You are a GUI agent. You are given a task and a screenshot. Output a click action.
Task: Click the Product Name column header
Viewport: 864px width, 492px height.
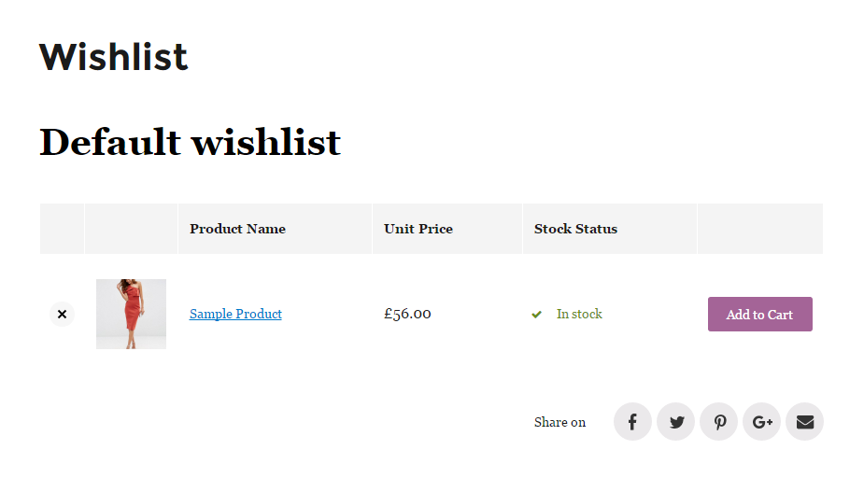[237, 229]
